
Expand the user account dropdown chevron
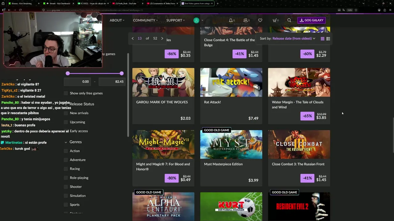202,20
